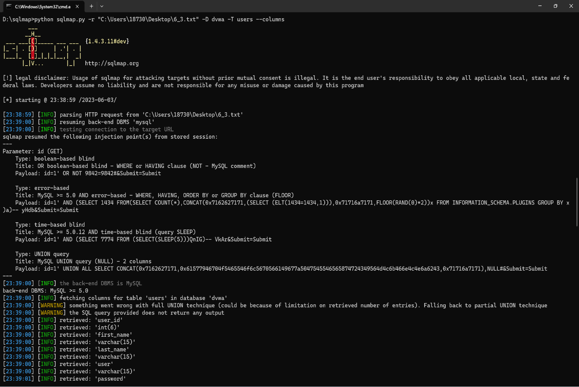Open a new terminal tab with the plus button
The image size is (579, 387).
coord(91,6)
